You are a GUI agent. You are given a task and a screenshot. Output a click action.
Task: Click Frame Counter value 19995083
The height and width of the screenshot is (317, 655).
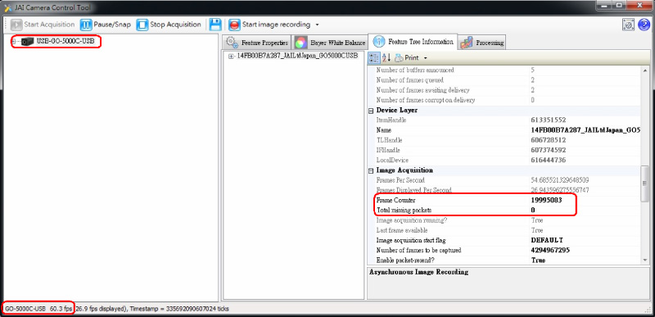pos(546,200)
